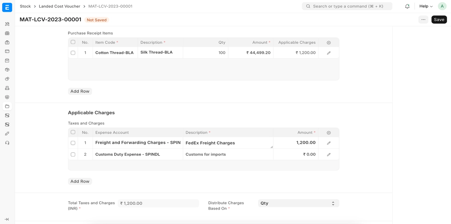Click the notification bell icon

407,6
